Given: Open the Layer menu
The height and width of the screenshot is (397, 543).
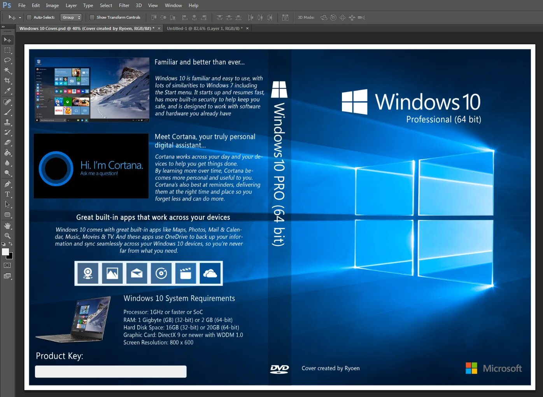Looking at the screenshot, I should click(71, 5).
